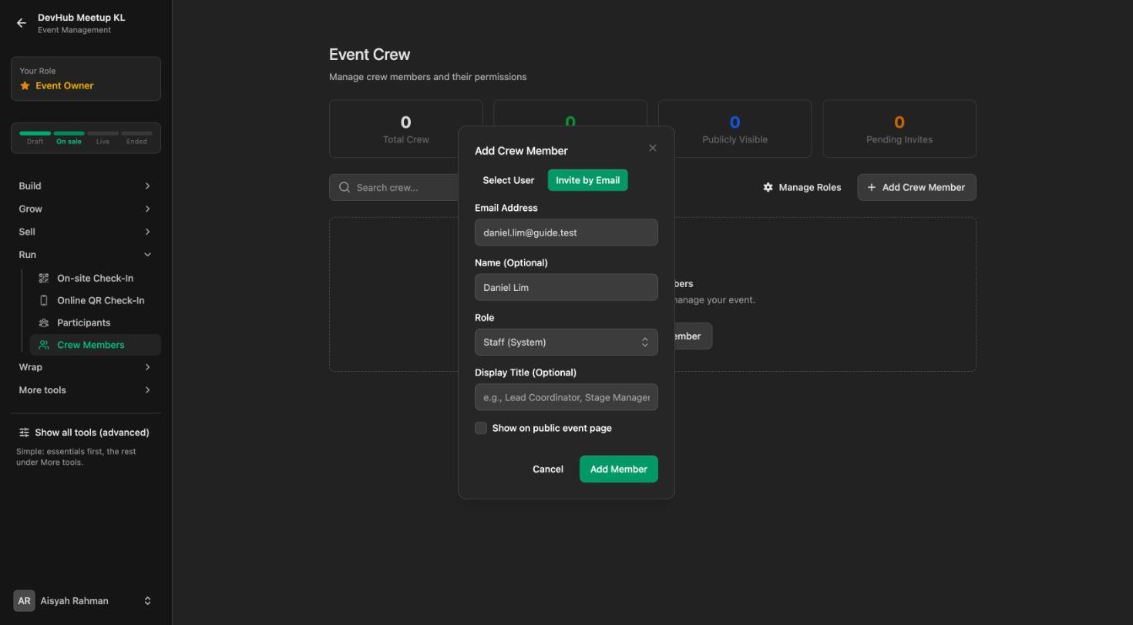The height and width of the screenshot is (625, 1133).
Task: Open the Participants page
Action: coord(96,323)
